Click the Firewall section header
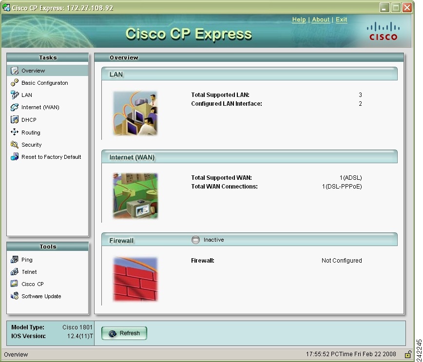The width and height of the screenshot is (423, 362). 250,240
